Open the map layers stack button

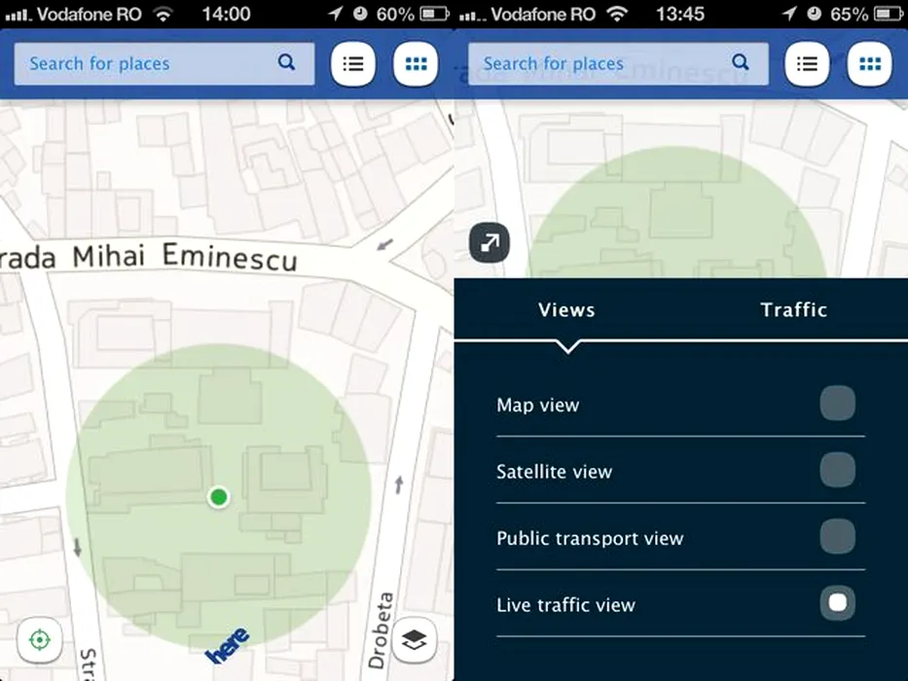[x=415, y=639]
